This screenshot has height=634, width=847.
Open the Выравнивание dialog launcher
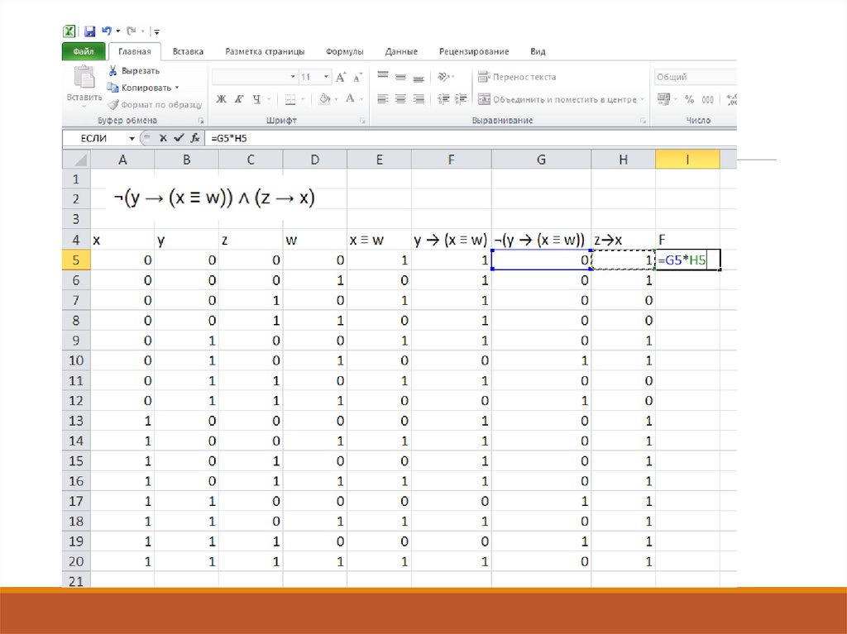click(644, 121)
